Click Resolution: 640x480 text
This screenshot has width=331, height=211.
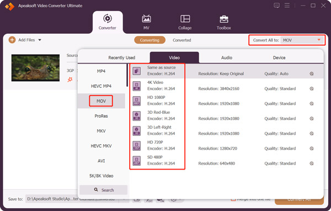216,163
